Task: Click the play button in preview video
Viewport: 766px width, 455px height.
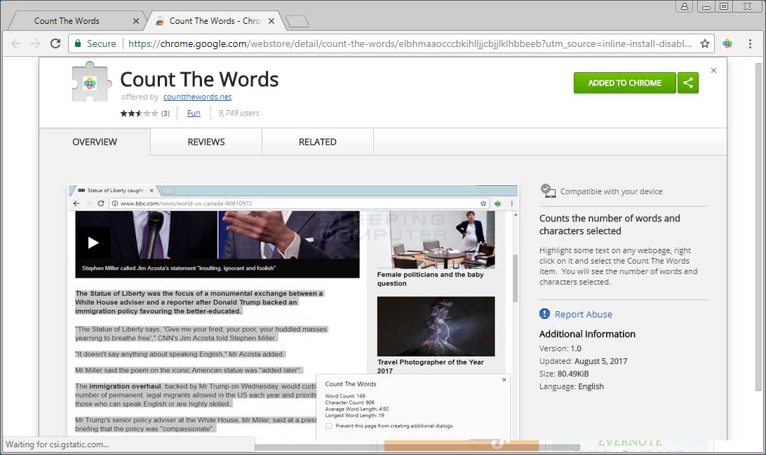Action: [93, 243]
